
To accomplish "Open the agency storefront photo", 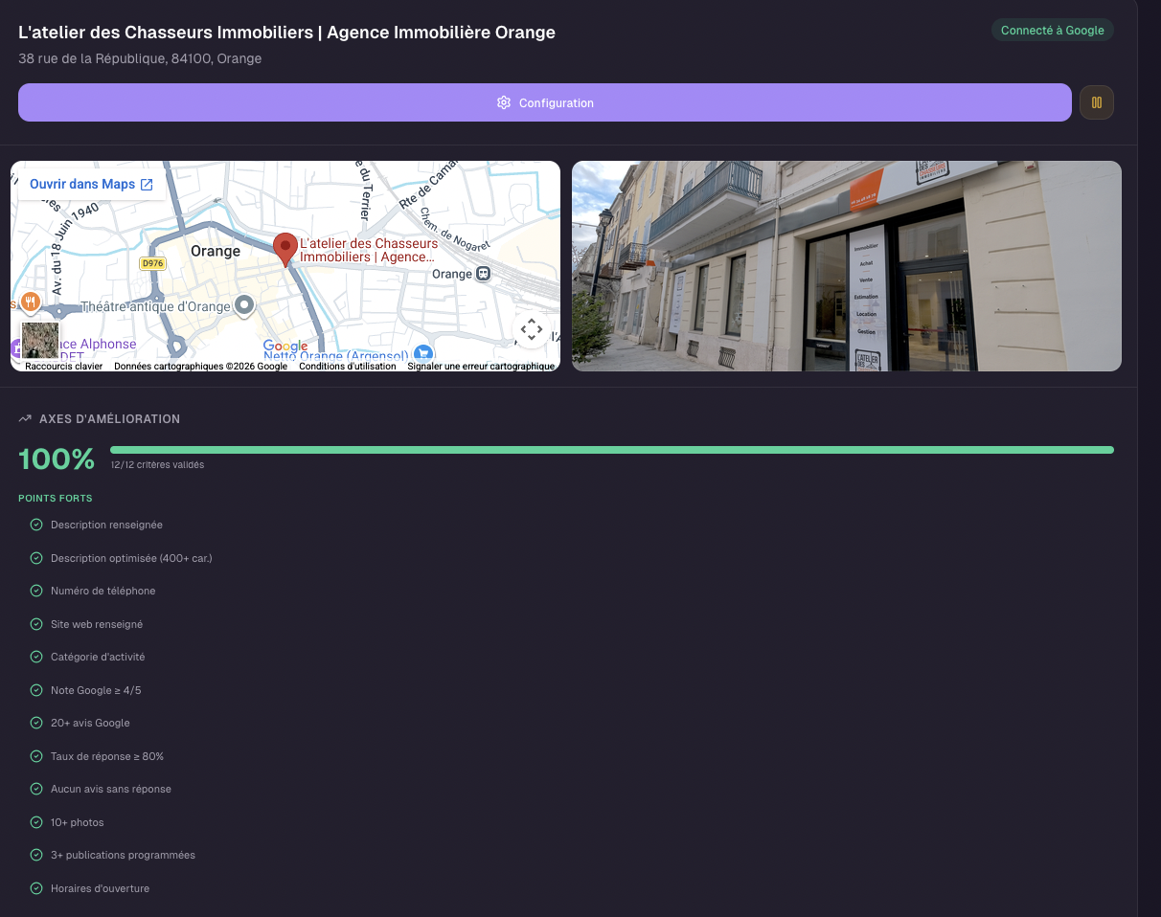I will (847, 266).
